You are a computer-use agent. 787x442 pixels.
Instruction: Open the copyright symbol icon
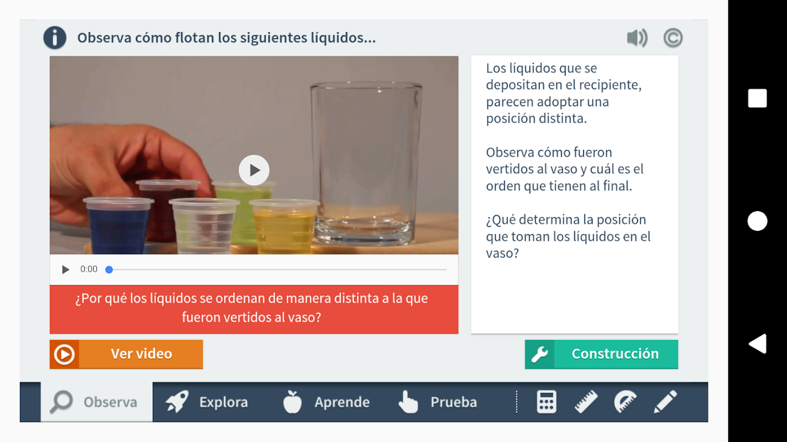673,38
